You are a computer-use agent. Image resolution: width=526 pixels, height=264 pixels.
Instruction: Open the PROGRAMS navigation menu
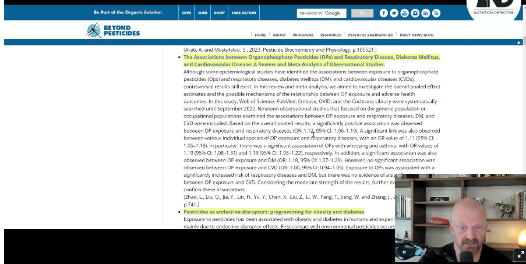303,35
